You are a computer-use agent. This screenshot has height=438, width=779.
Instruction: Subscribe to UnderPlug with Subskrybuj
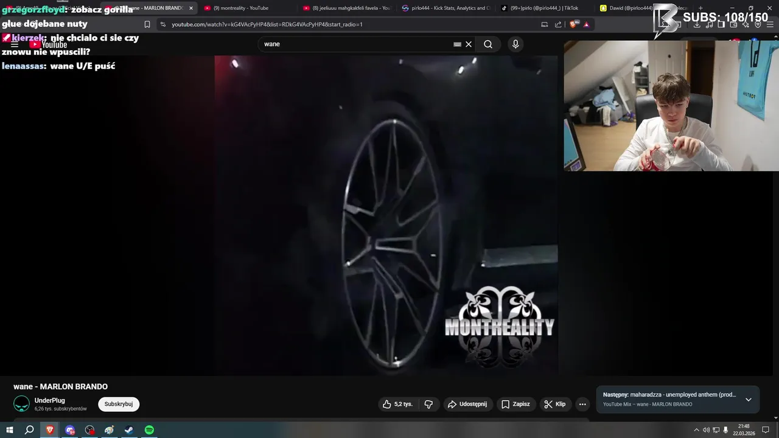(x=119, y=404)
